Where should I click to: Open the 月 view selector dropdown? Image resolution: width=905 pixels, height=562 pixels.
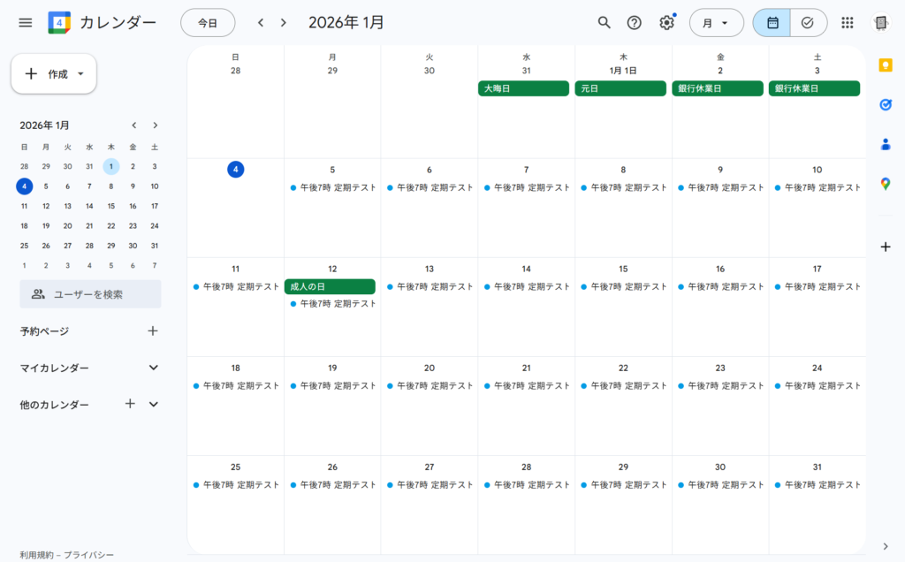pyautogui.click(x=716, y=23)
